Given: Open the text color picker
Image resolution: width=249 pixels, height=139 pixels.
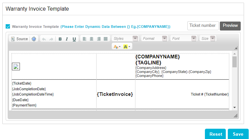Looking at the screenshot, I should 117,47.
